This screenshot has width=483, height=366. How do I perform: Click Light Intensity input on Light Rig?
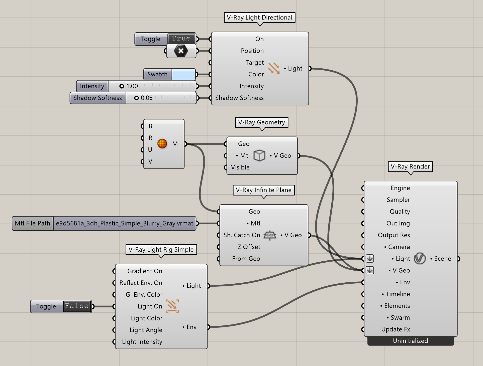click(x=142, y=342)
